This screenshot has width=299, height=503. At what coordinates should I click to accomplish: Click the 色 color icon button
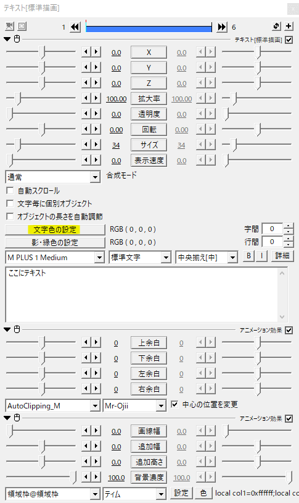[203, 492]
